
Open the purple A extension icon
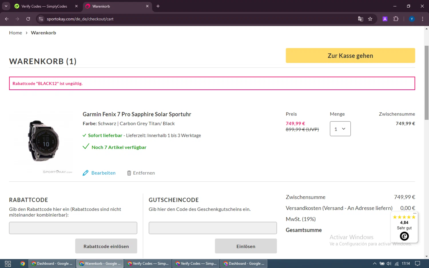click(385, 19)
